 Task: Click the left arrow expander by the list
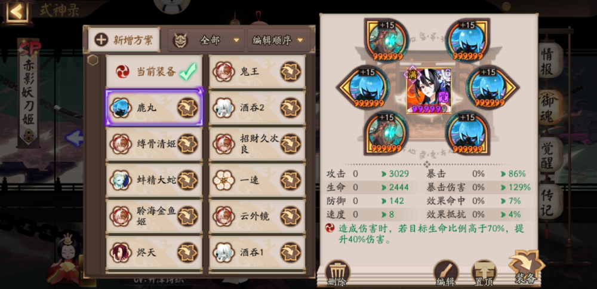tap(74, 138)
